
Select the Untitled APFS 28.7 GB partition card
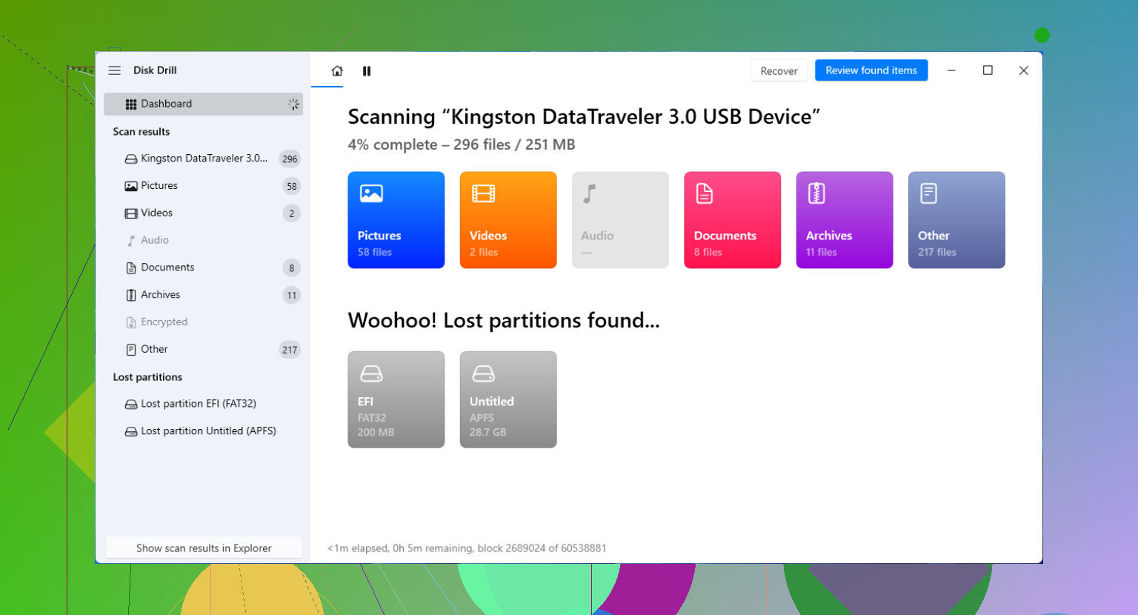pyautogui.click(x=508, y=399)
